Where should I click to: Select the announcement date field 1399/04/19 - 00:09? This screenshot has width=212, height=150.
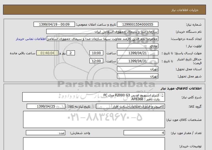pyautogui.click(x=54, y=24)
